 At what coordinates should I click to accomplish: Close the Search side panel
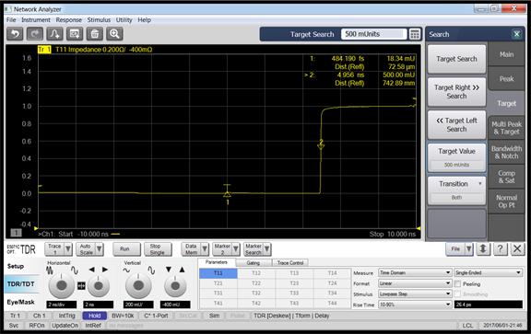pos(516,34)
